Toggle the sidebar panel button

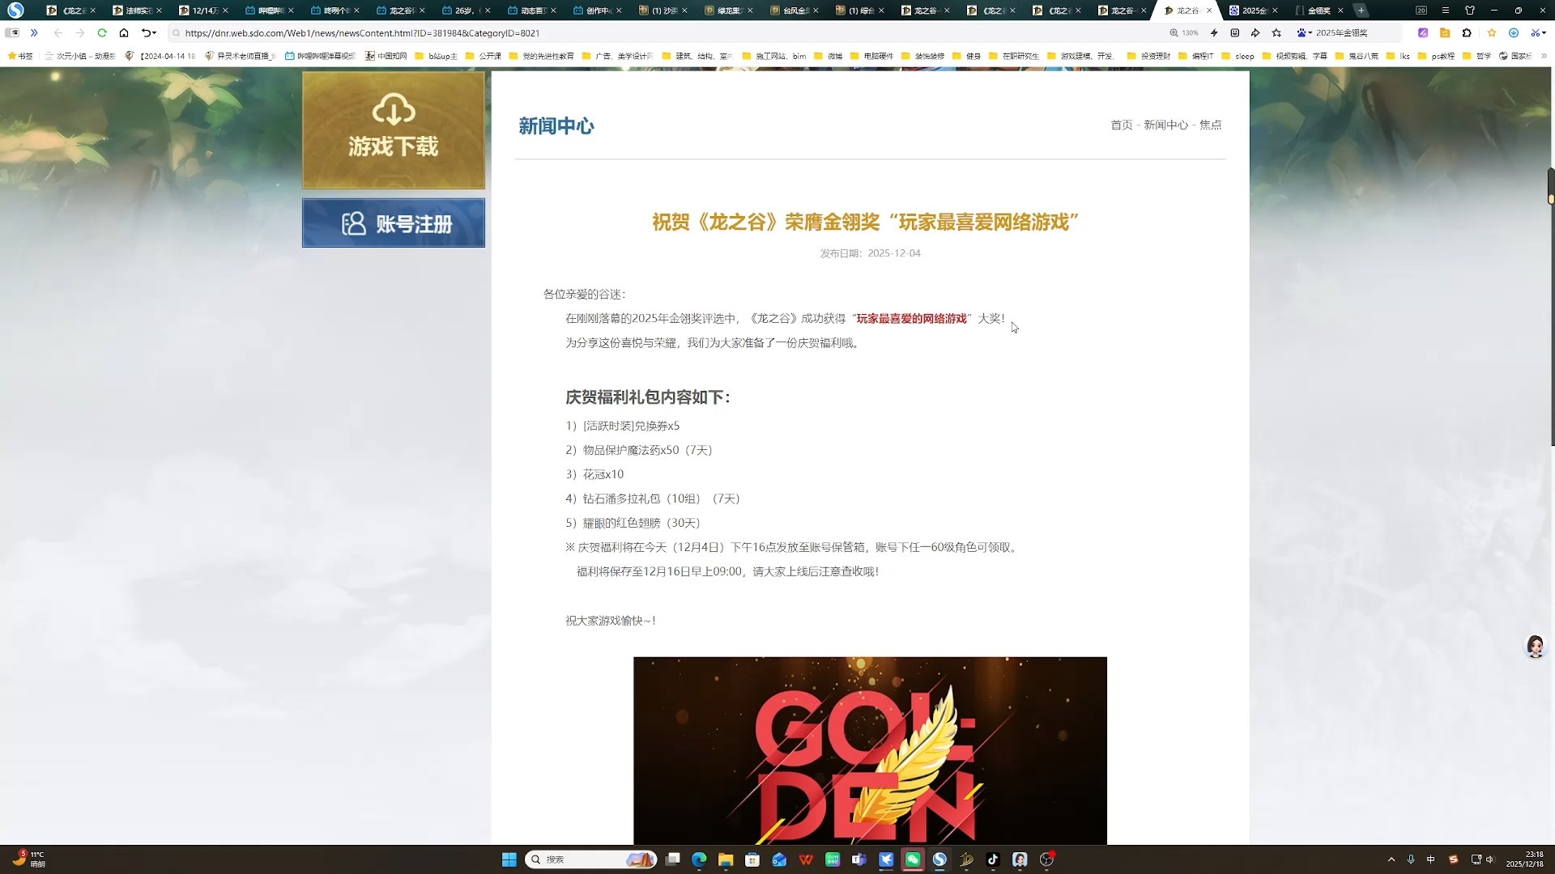click(12, 33)
